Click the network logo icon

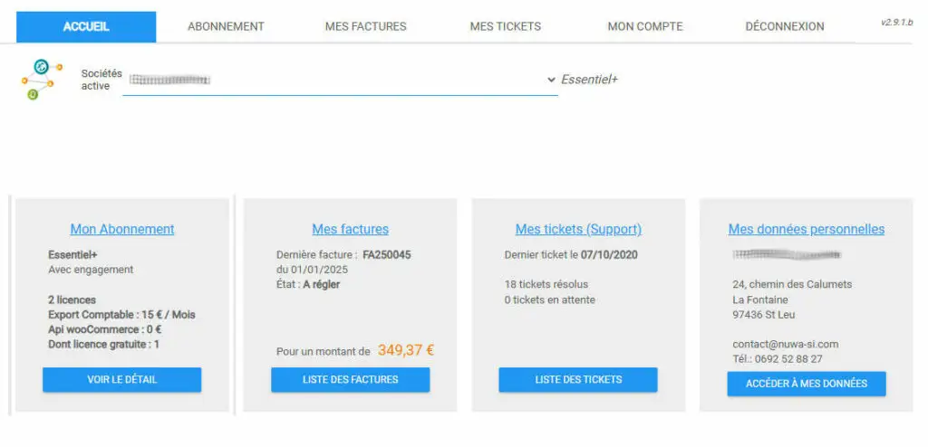pos(42,79)
